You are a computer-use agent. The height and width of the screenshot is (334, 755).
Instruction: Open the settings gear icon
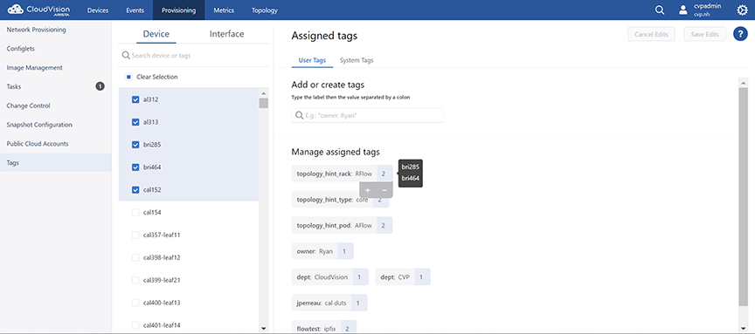(743, 10)
